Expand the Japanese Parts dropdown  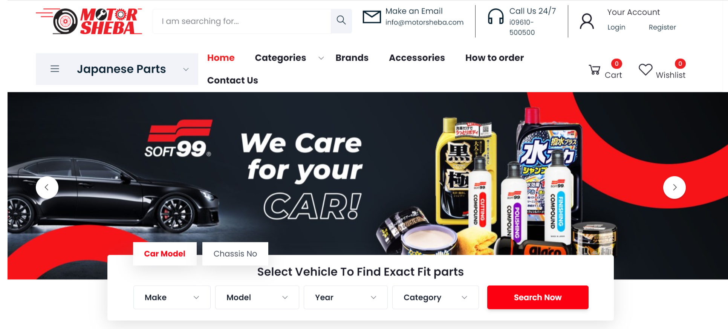pos(185,69)
